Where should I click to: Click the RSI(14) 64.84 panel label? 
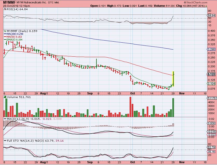(17, 9)
